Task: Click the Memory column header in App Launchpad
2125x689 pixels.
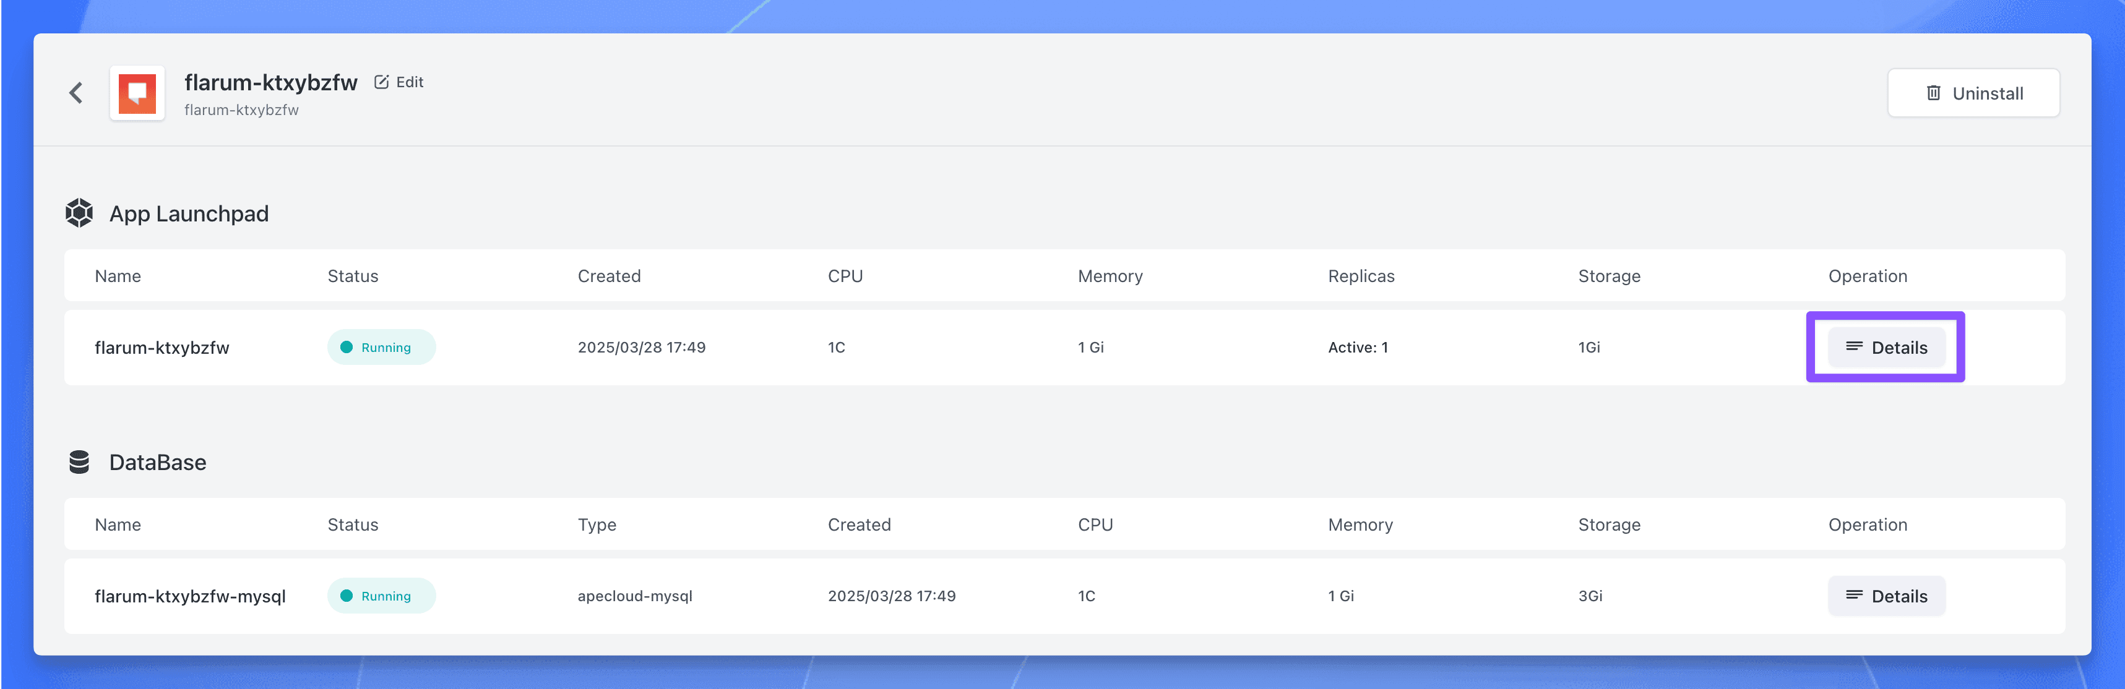Action: coord(1110,276)
